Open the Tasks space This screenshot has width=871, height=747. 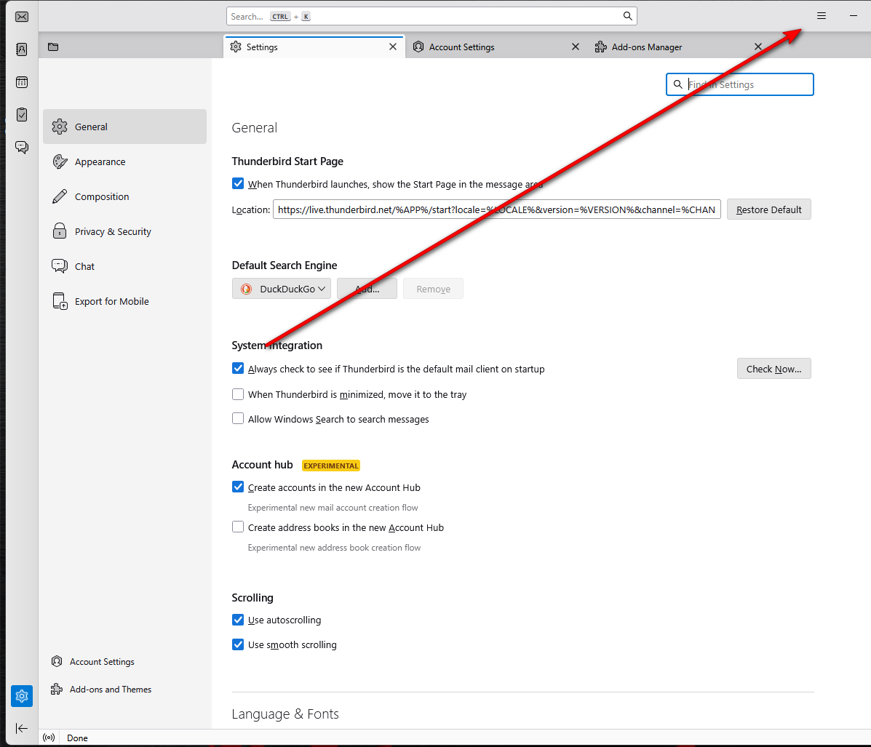click(x=22, y=114)
